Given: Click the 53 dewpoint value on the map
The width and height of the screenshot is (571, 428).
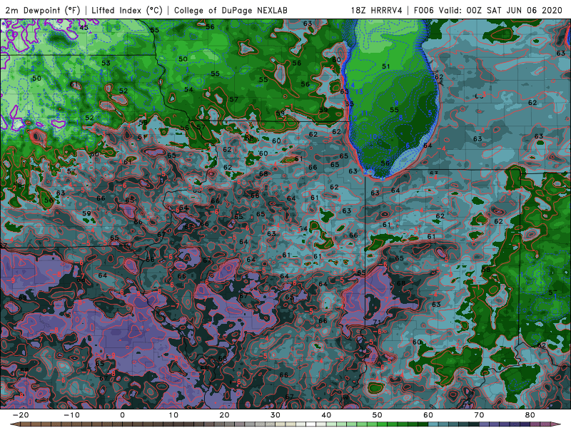Looking at the screenshot, I should [x=106, y=63].
